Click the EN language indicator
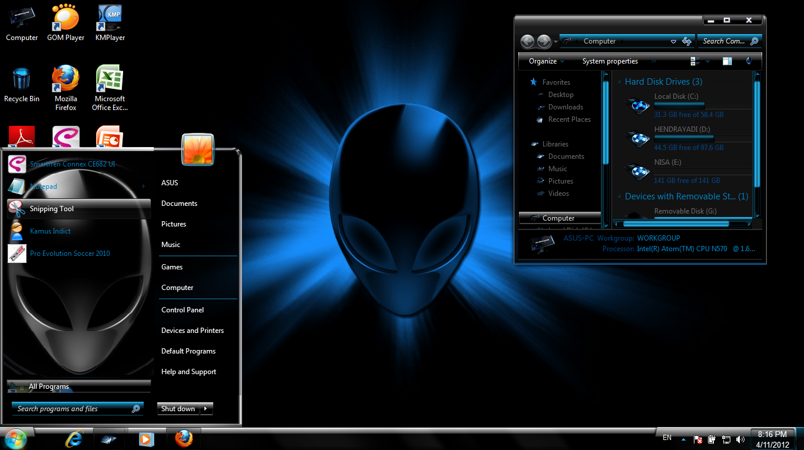 667,438
